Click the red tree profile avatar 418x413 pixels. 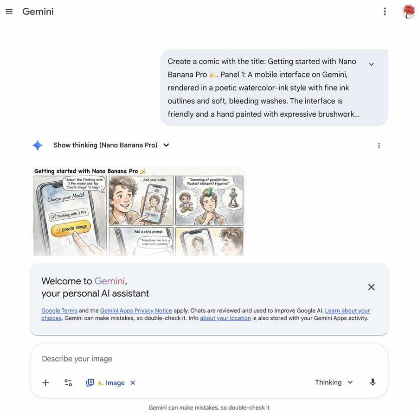click(x=408, y=12)
